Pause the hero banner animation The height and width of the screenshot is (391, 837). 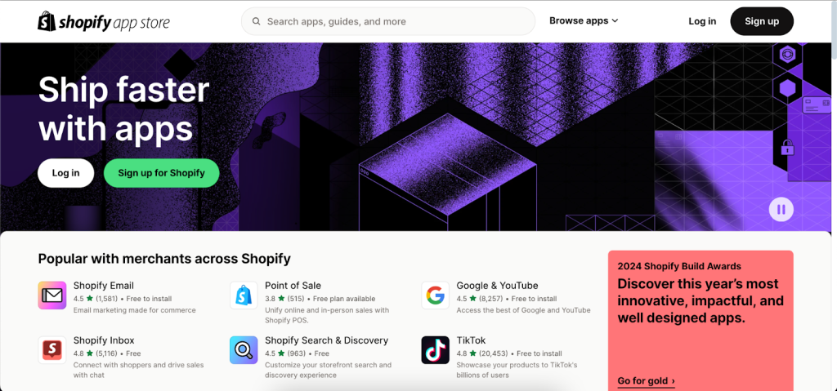point(781,210)
